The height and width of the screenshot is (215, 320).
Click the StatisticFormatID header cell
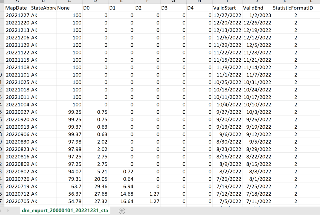pyautogui.click(x=284, y=8)
